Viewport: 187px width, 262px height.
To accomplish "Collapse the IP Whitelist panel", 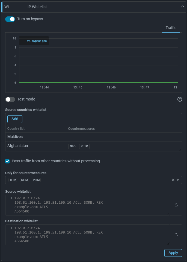I will (183, 7).
